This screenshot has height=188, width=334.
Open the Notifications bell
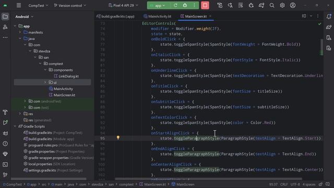tap(329, 17)
